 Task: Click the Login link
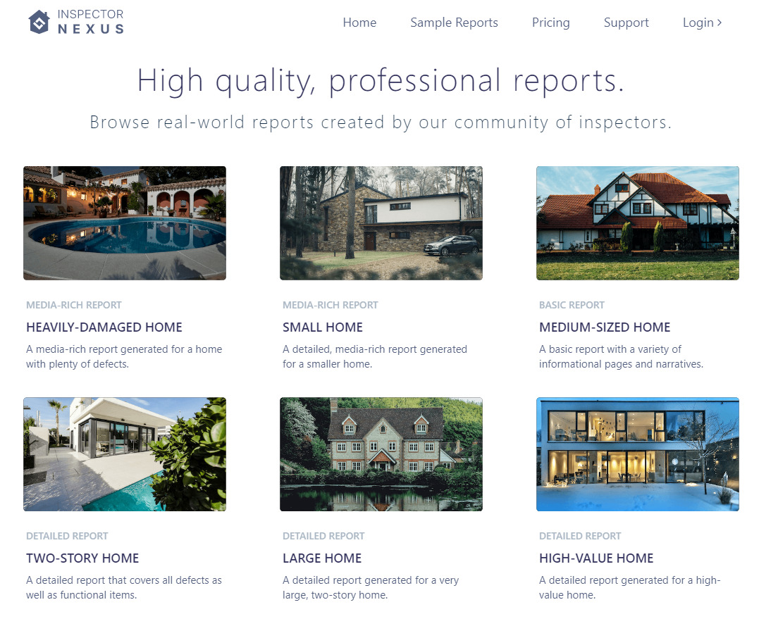698,22
